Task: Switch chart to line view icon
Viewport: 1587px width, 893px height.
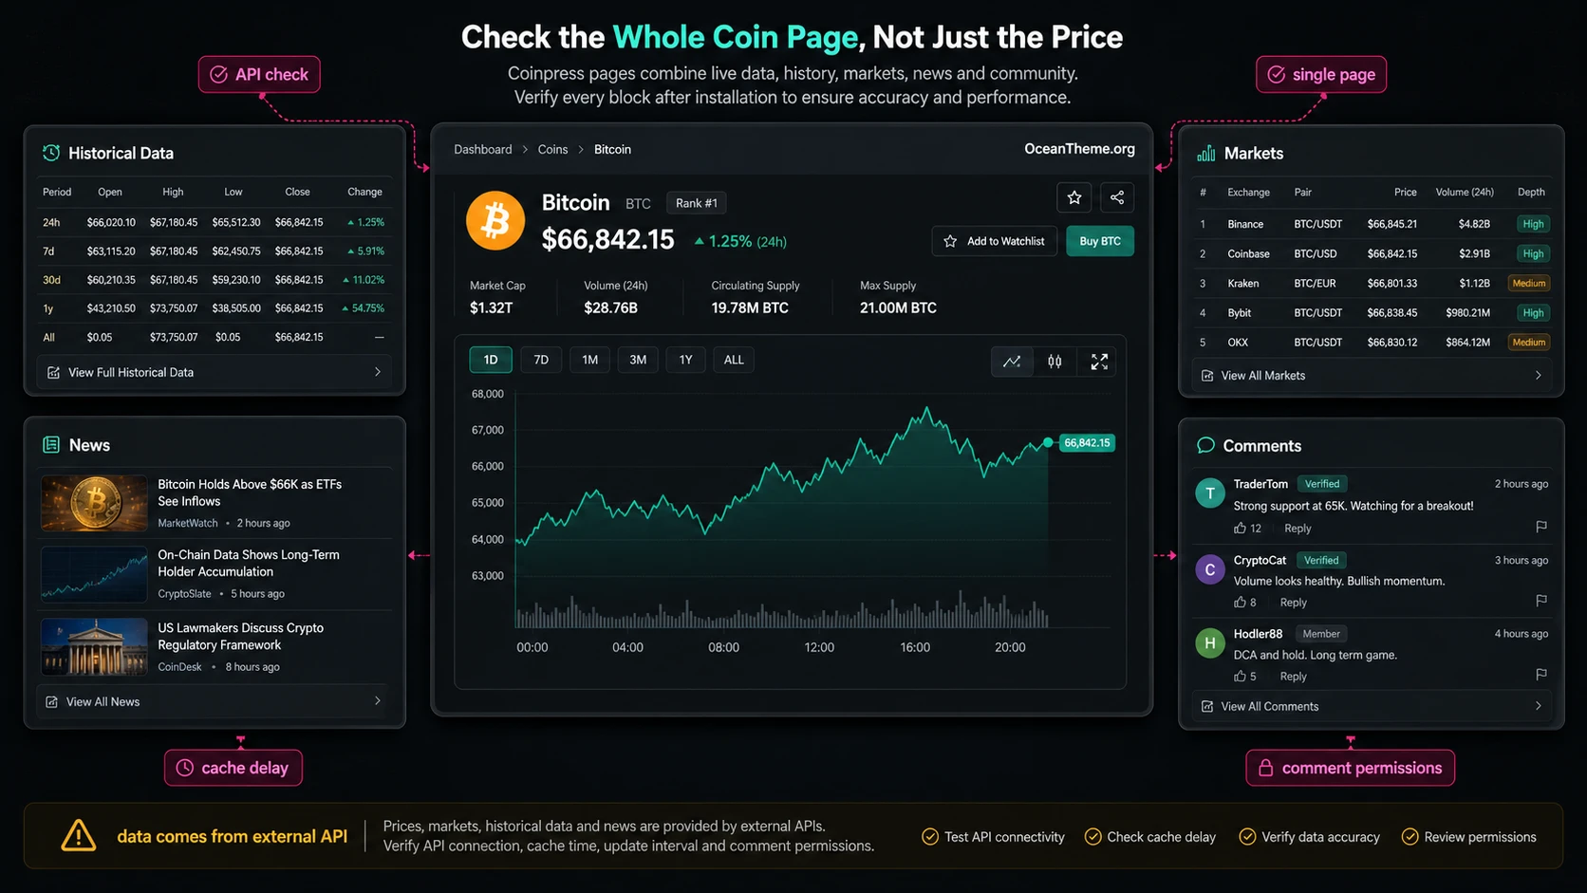Action: click(x=1012, y=362)
